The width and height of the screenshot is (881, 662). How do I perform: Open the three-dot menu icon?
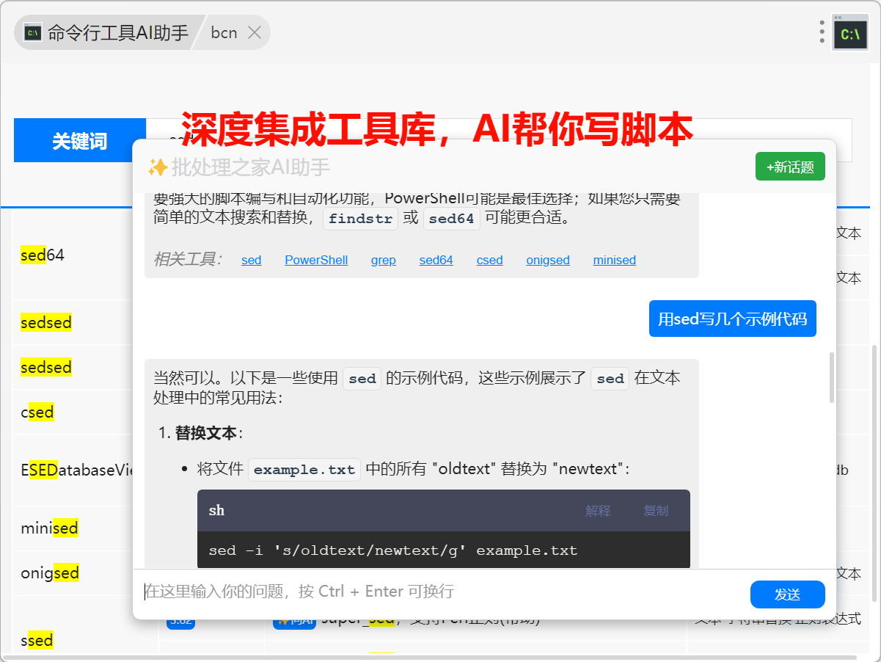(x=822, y=32)
